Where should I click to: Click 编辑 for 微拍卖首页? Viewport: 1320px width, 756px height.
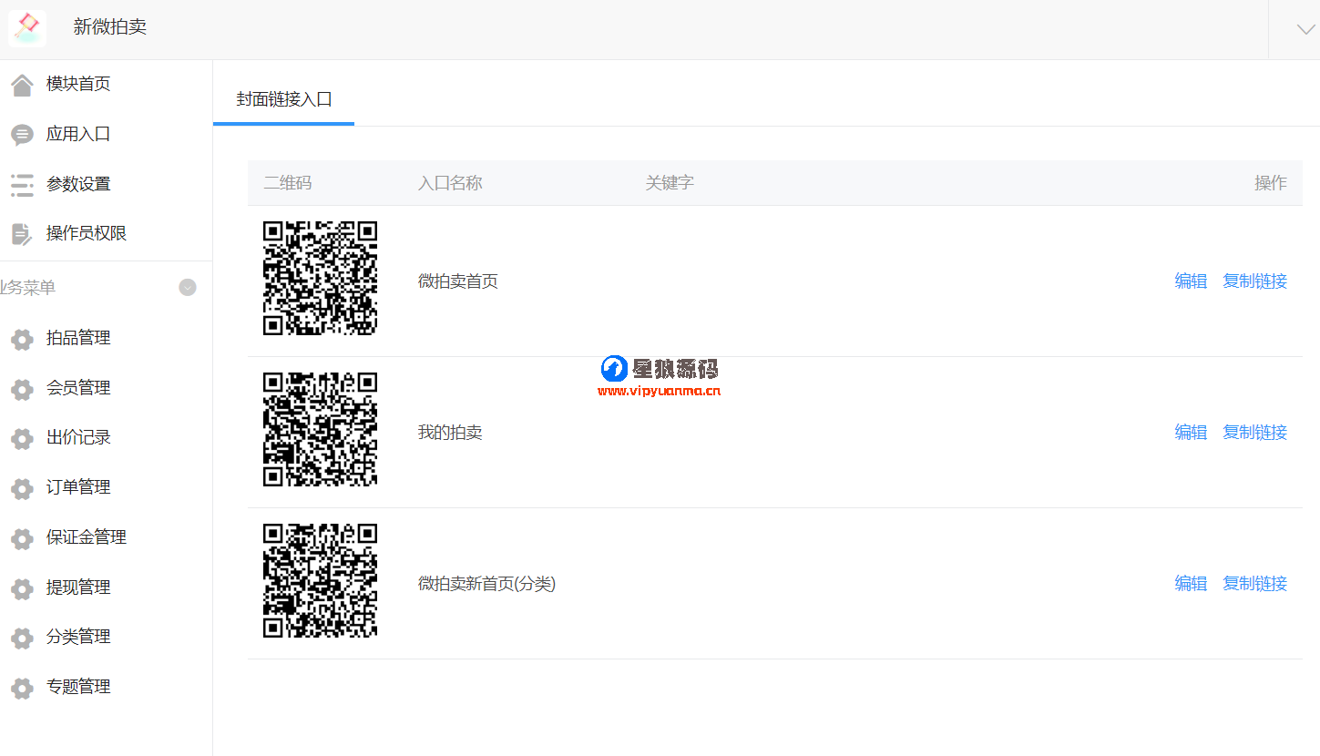[1191, 281]
